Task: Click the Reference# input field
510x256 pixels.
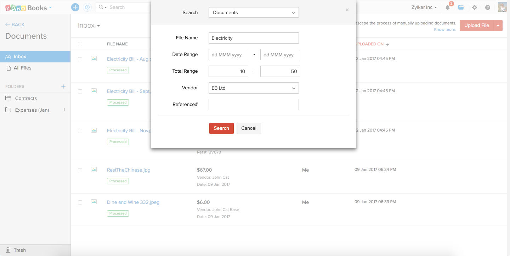Action: (x=254, y=104)
